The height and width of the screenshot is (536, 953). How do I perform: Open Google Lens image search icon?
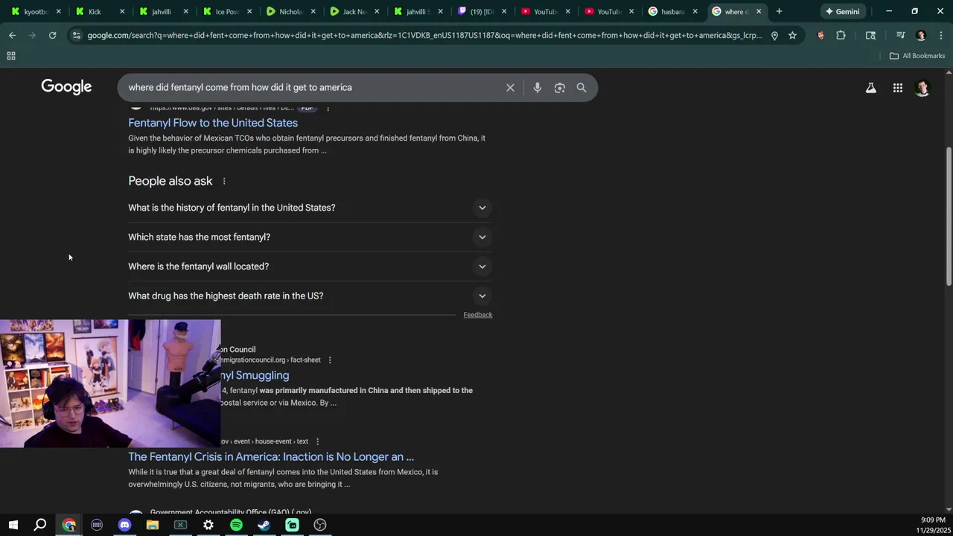click(x=559, y=88)
